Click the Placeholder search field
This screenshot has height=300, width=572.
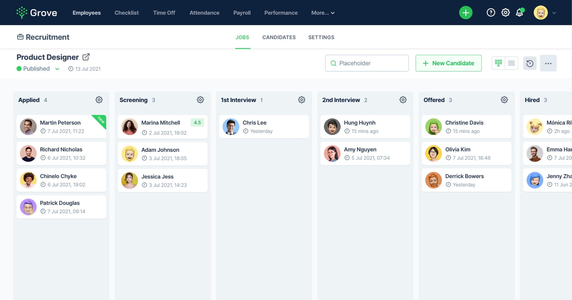367,63
